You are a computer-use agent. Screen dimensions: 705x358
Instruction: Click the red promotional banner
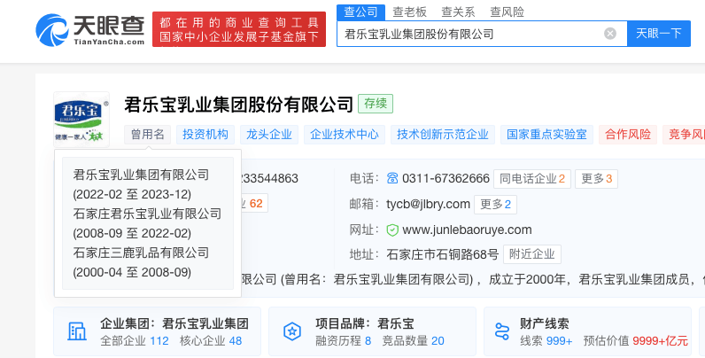[239, 29]
